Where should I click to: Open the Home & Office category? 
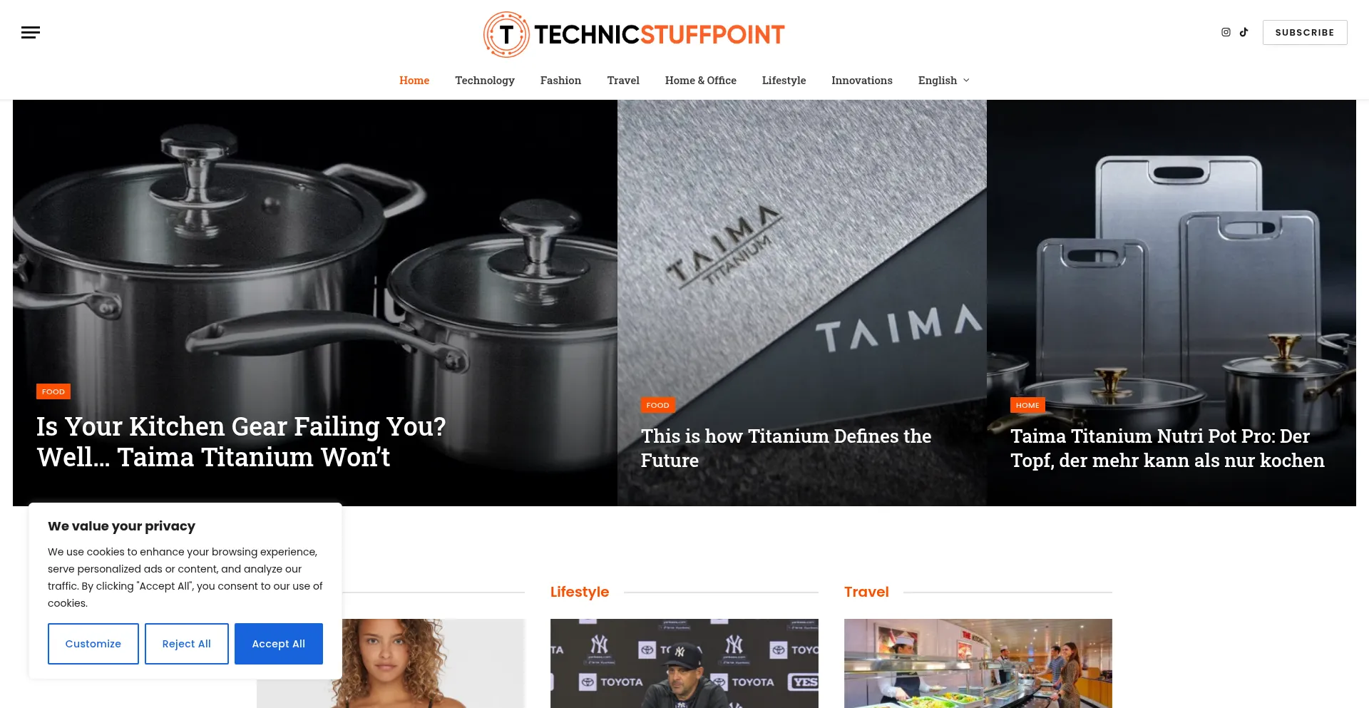tap(701, 81)
